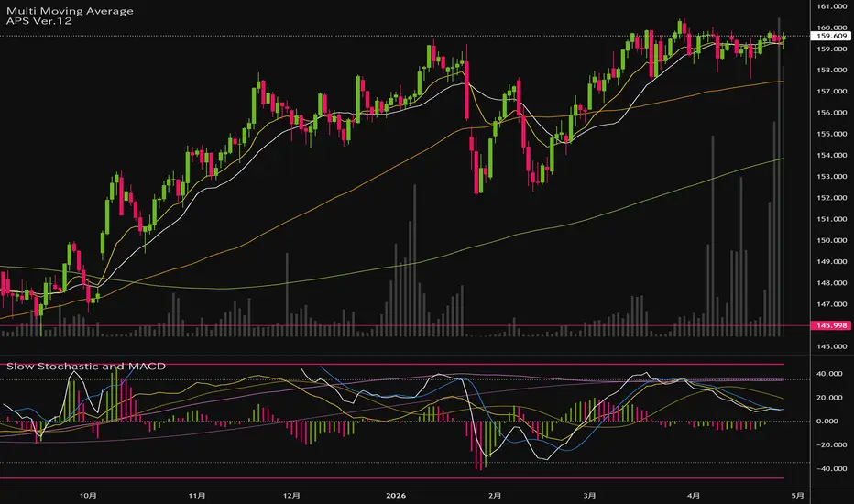
Task: Click the 5月 time axis label
Action: pos(797,496)
